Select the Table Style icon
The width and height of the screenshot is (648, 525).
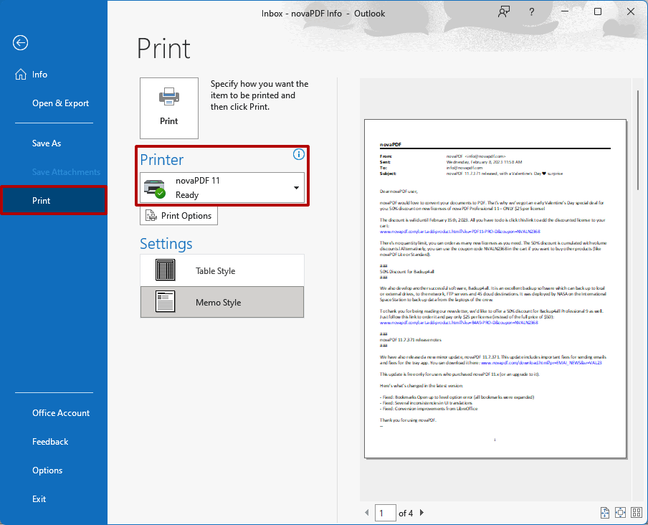pyautogui.click(x=166, y=270)
